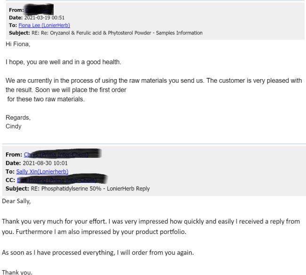Click the "Cindy" signature name
Screen dimensions: 306x275
[x=13, y=126]
